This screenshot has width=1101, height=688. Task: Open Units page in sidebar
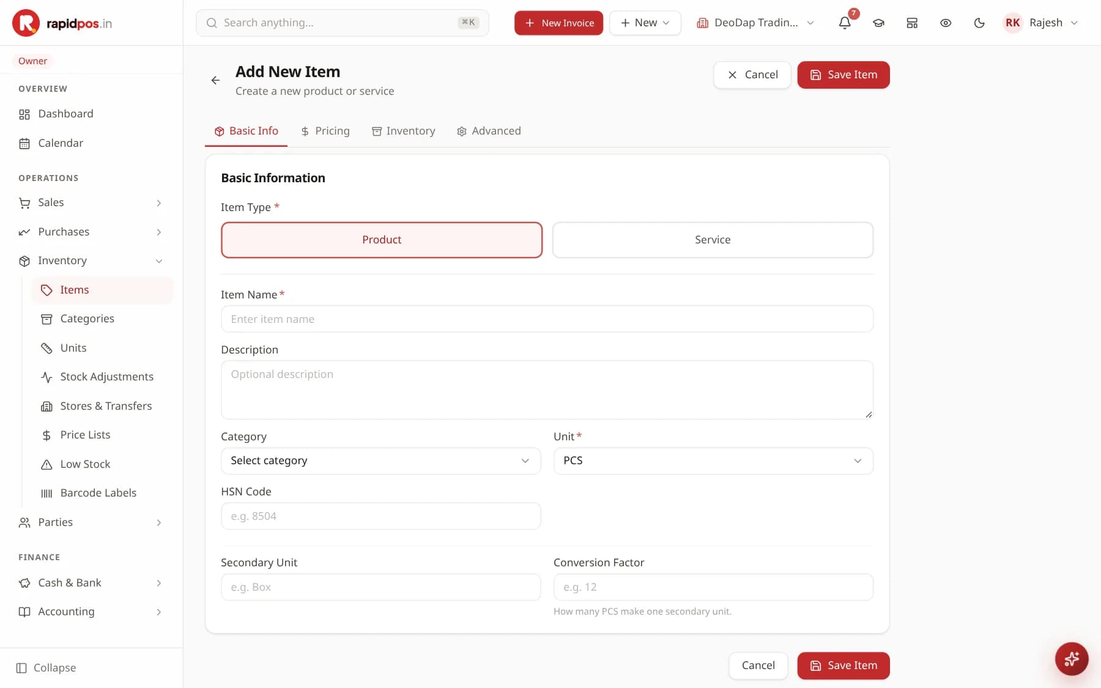[103, 348]
